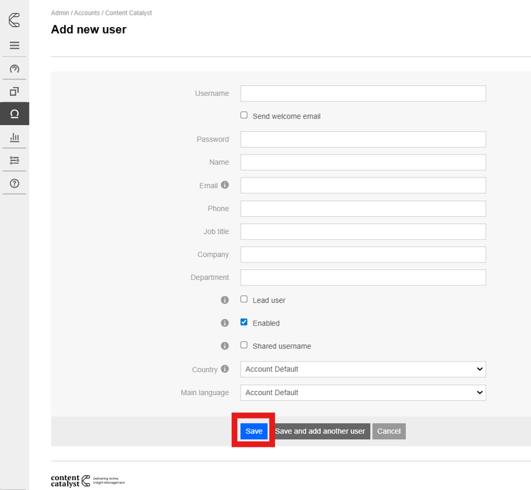The image size is (531, 490).
Task: Open the Country dropdown
Action: pos(363,369)
